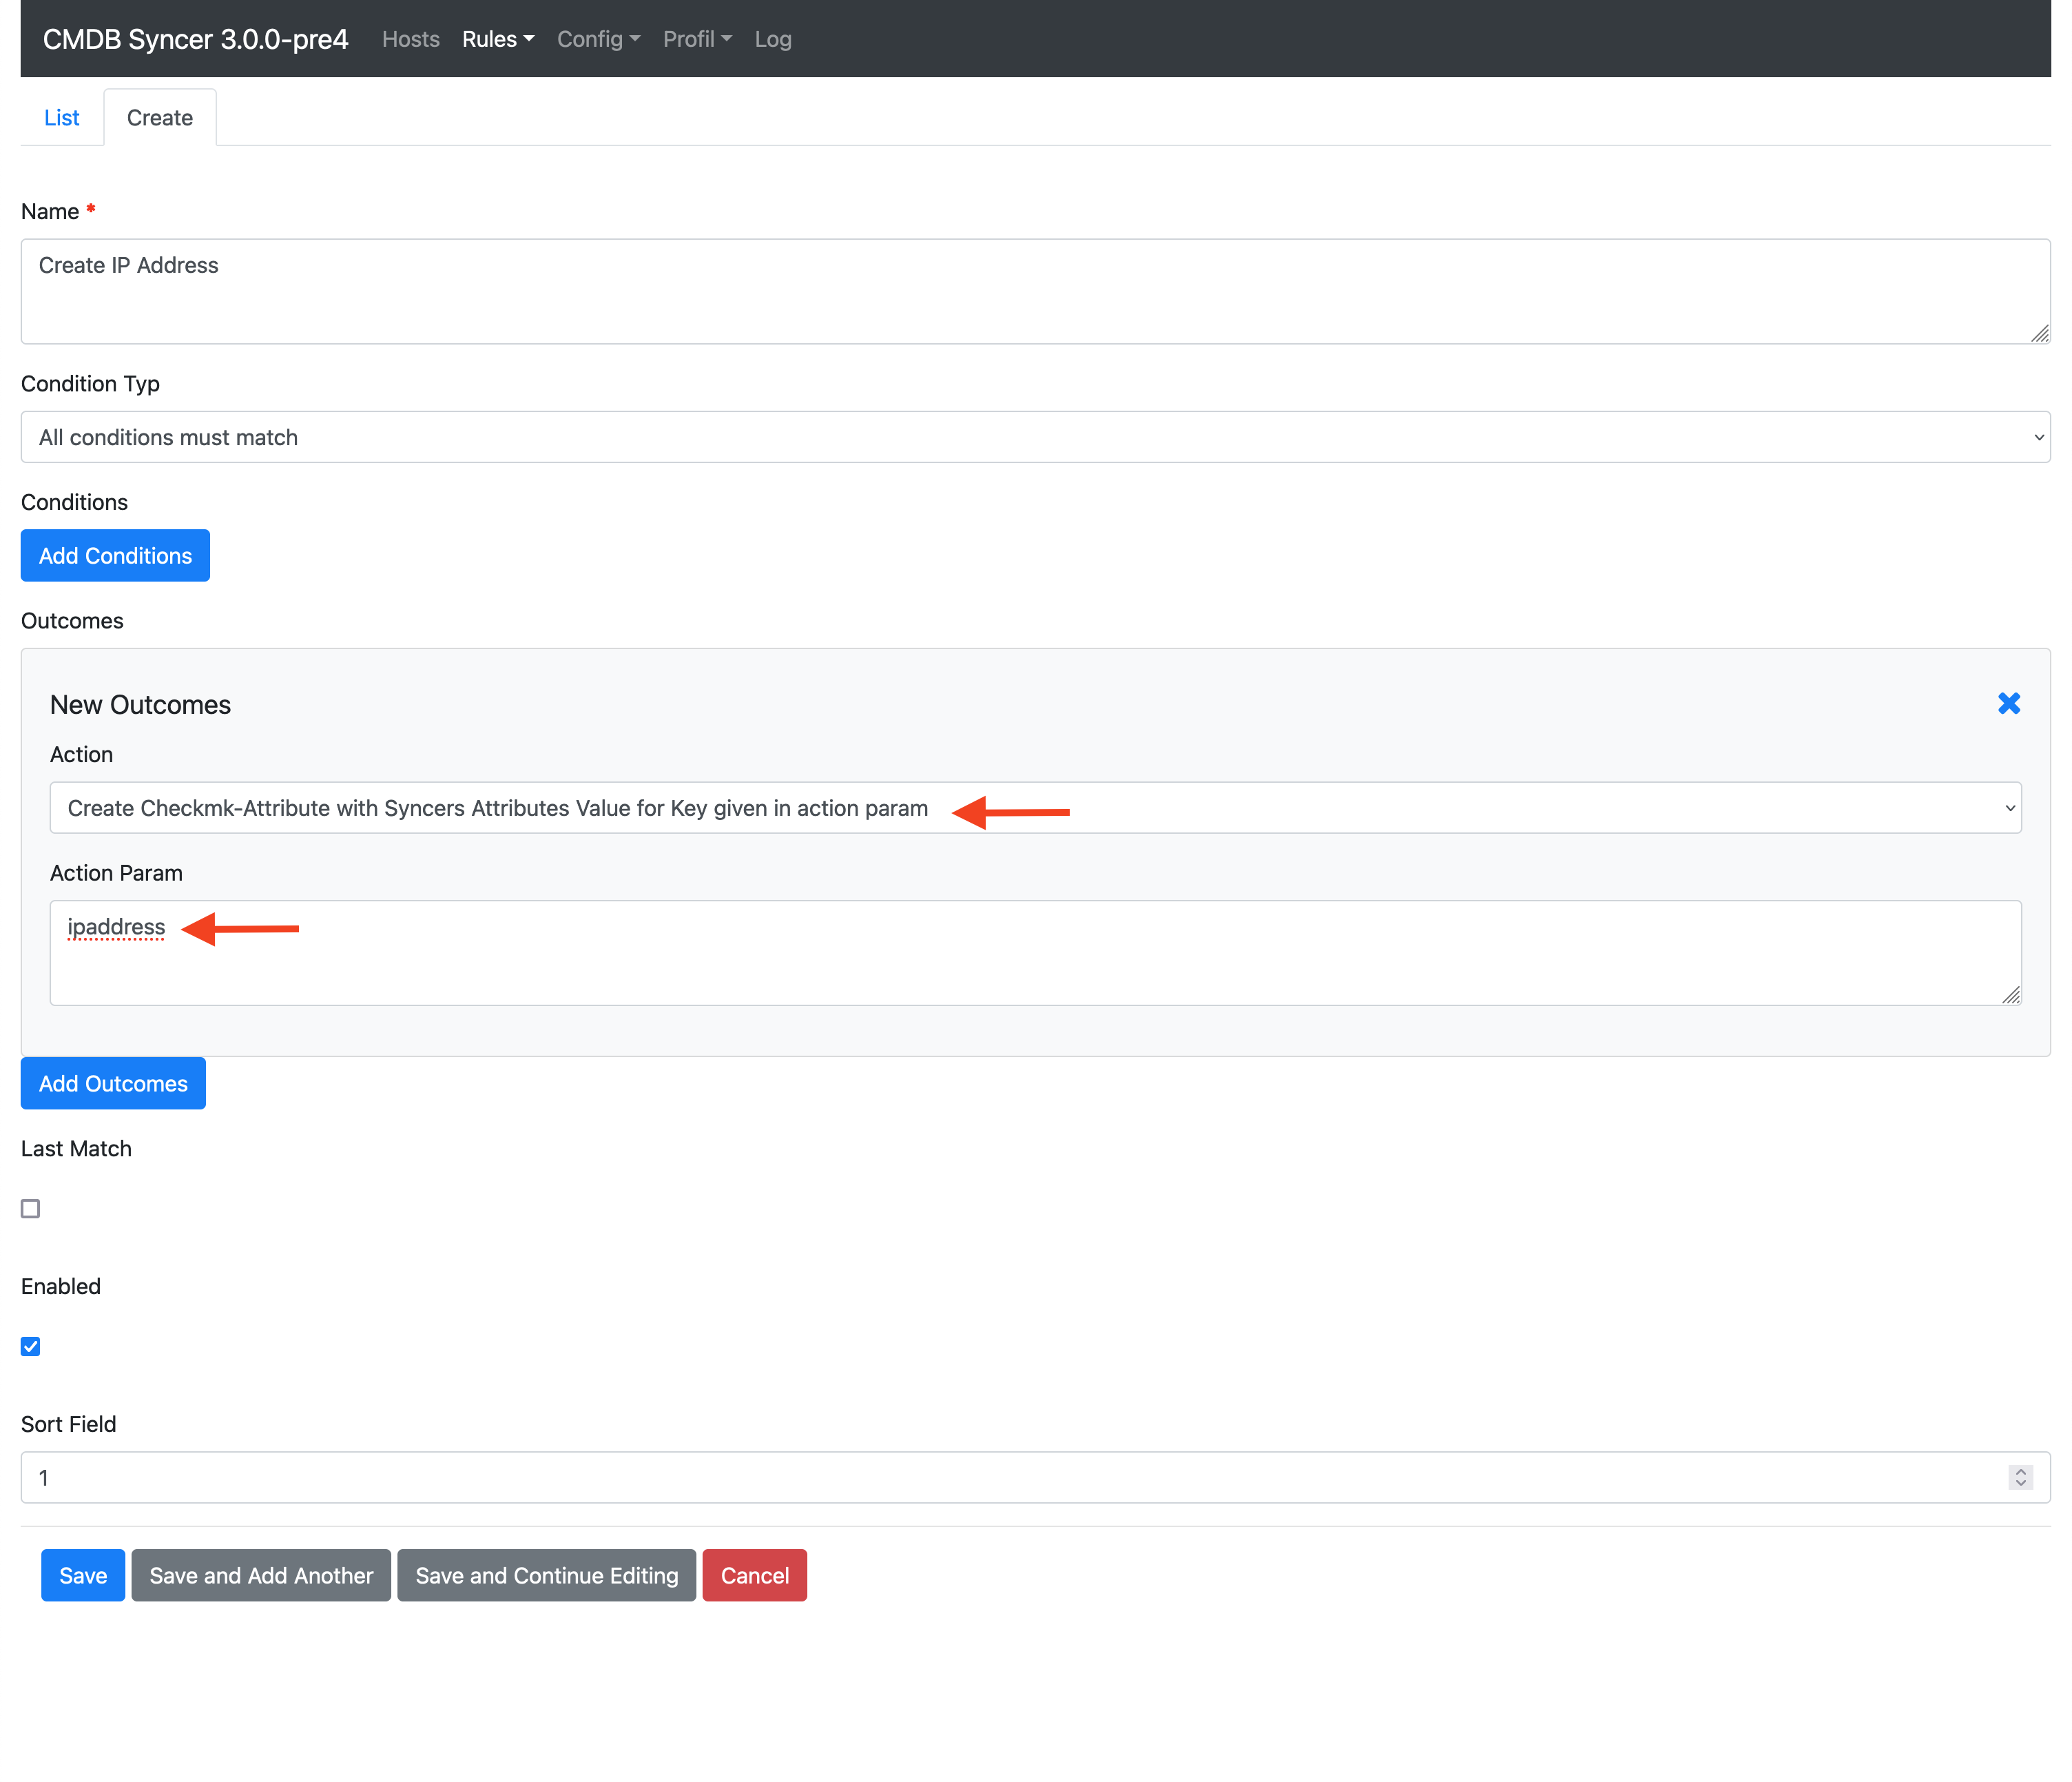Uncheck the Enabled checkbox
Image resolution: width=2072 pixels, height=1782 pixels.
click(31, 1346)
